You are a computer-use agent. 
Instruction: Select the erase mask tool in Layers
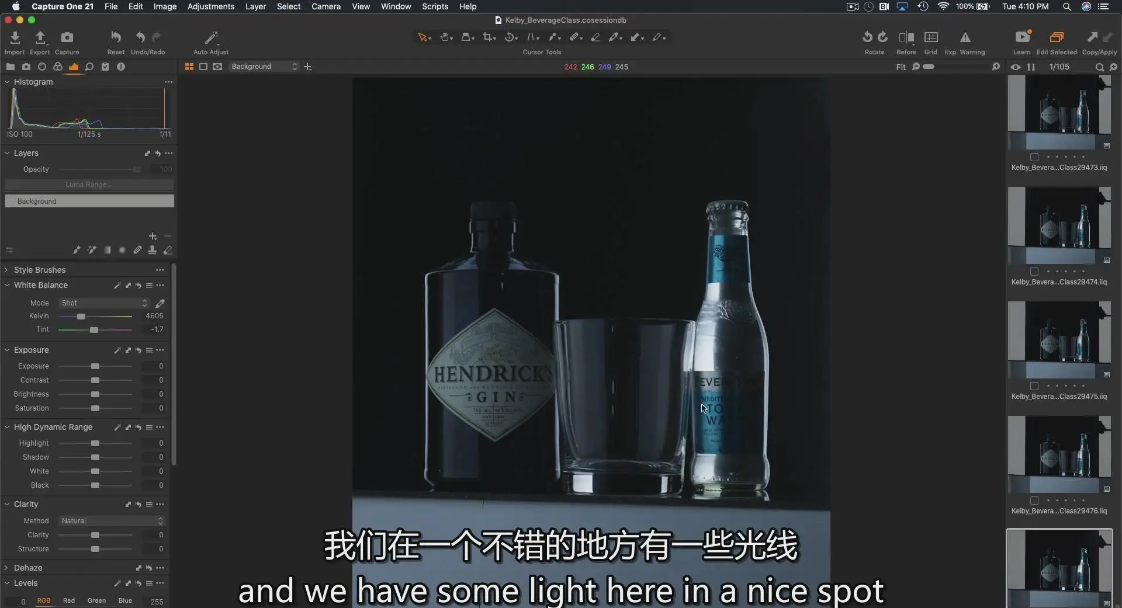(x=168, y=250)
